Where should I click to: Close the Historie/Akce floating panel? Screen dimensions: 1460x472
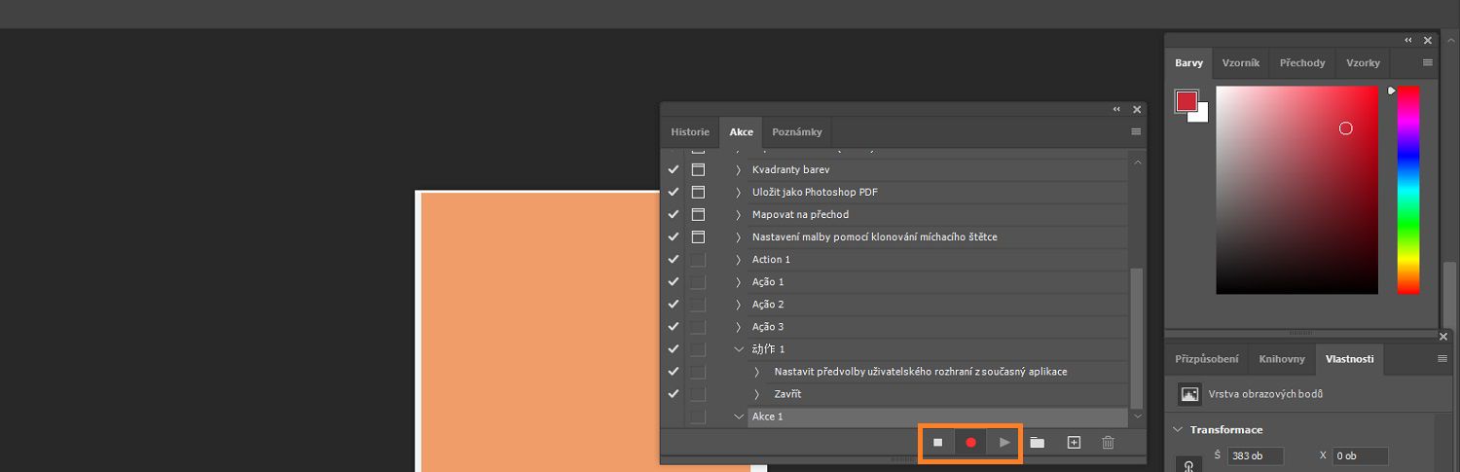point(1137,110)
